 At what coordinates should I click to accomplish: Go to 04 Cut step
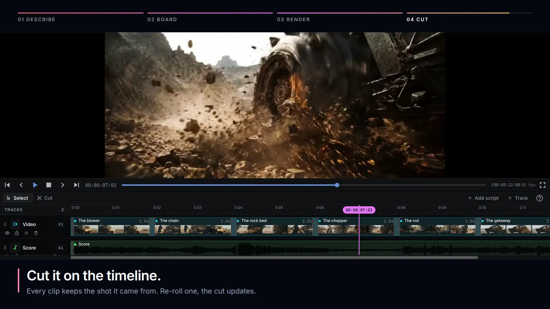[x=469, y=17]
